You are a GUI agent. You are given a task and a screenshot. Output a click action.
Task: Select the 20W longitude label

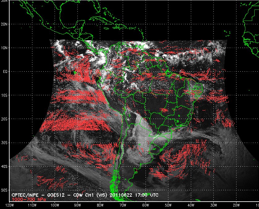236,205
